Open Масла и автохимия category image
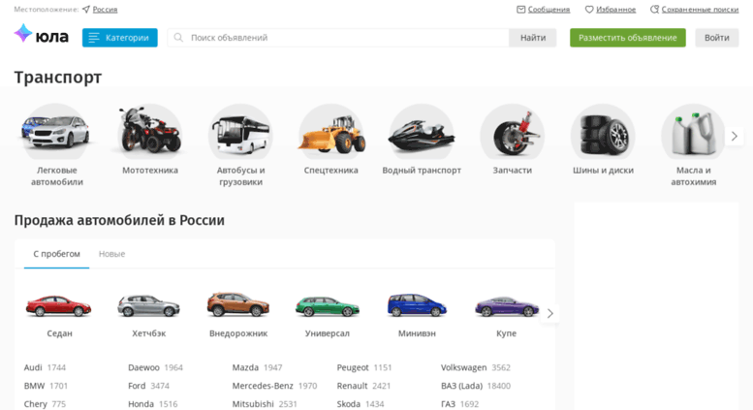The image size is (753, 410). [694, 132]
